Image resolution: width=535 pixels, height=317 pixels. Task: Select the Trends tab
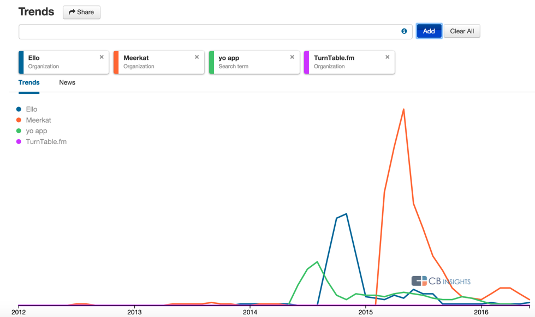coord(29,82)
